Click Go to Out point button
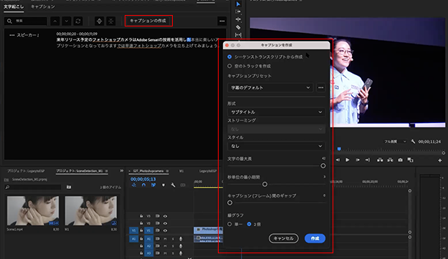Viewport: 448px width, 259px height. pos(368,160)
